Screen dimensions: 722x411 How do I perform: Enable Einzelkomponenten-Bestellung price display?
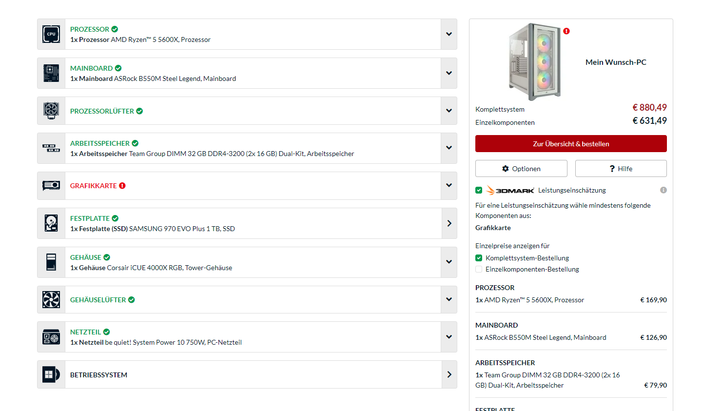pyautogui.click(x=479, y=269)
